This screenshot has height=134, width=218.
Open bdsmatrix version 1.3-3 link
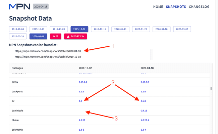click(81, 130)
